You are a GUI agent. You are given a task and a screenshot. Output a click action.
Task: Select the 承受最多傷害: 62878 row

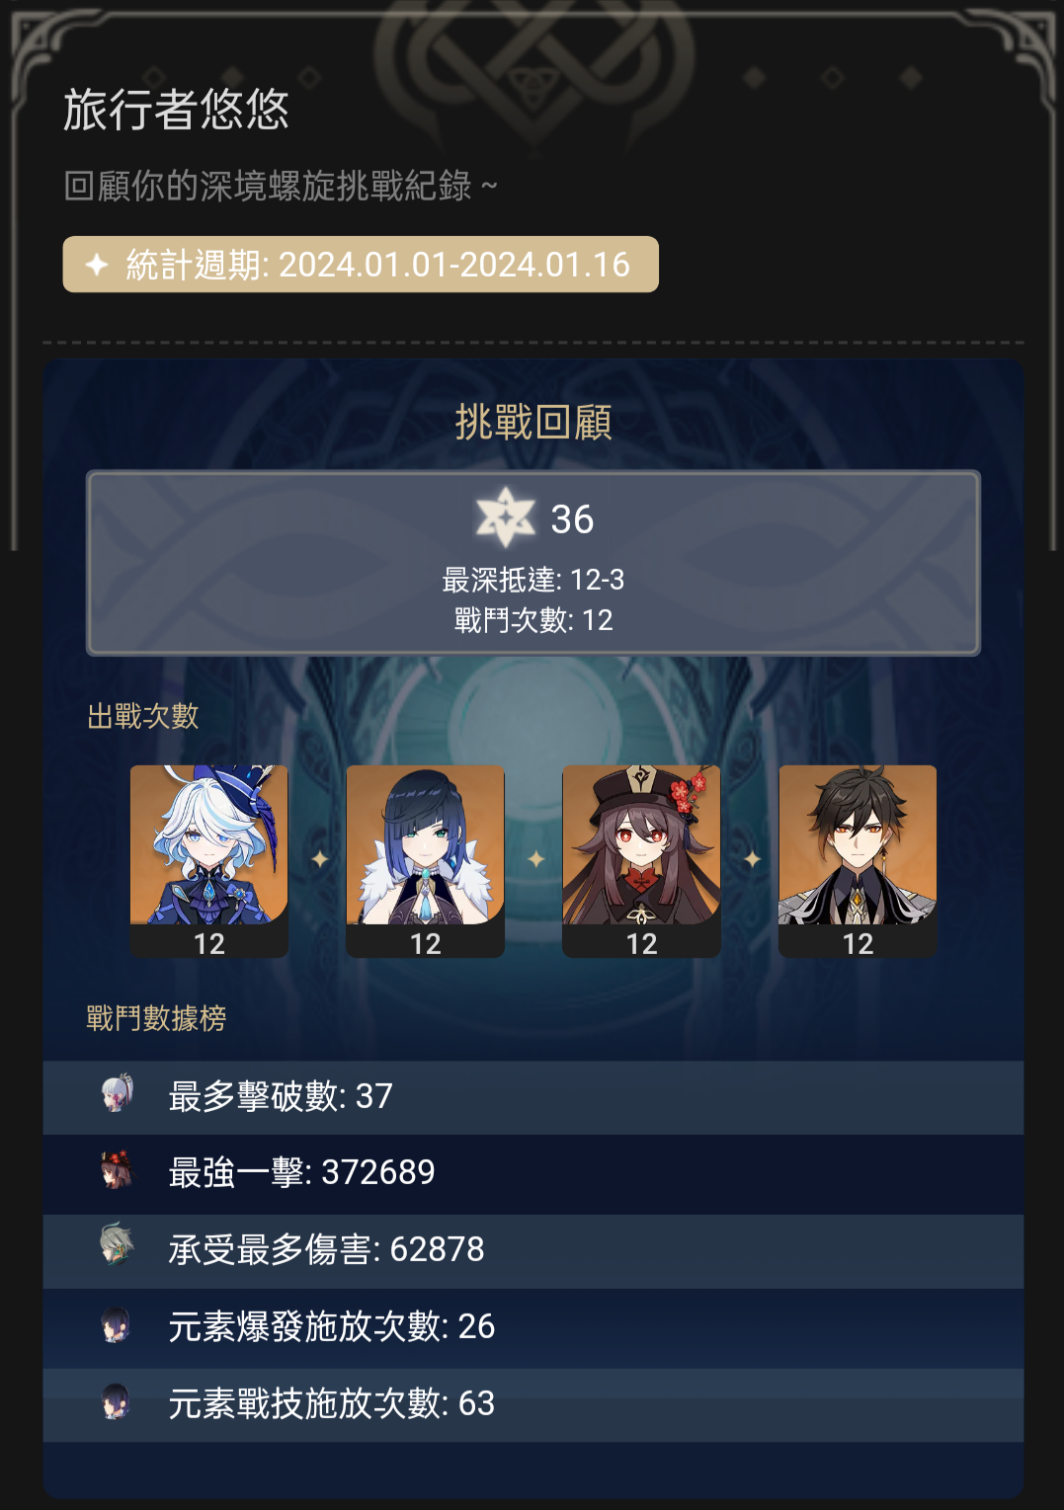pos(533,1250)
